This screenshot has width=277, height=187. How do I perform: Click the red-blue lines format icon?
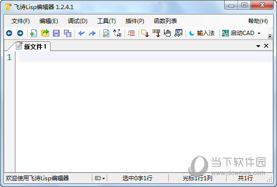[x=131, y=33]
